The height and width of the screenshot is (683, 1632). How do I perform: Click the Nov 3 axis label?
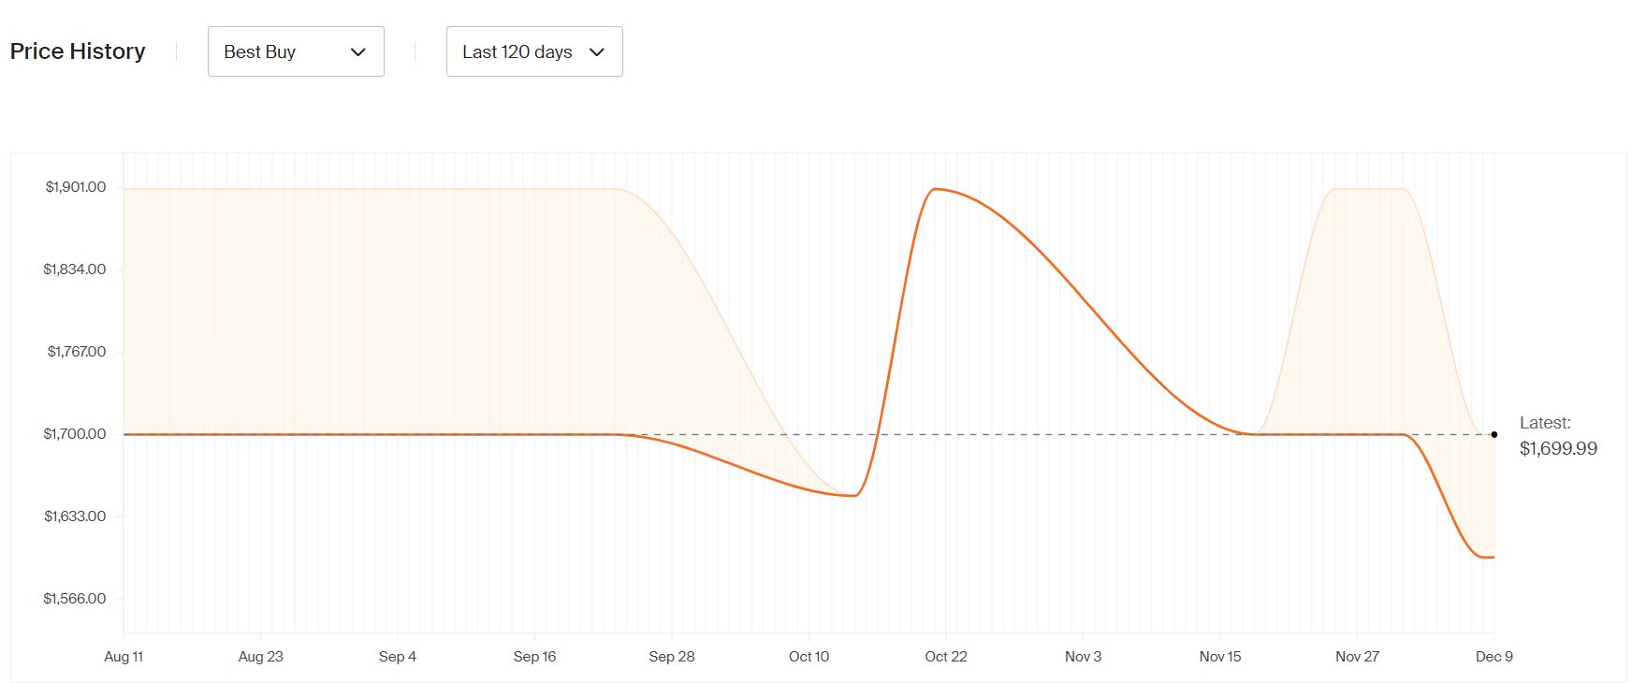[1083, 657]
